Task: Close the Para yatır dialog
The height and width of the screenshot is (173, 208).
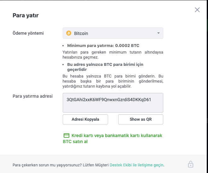Action: point(197,10)
